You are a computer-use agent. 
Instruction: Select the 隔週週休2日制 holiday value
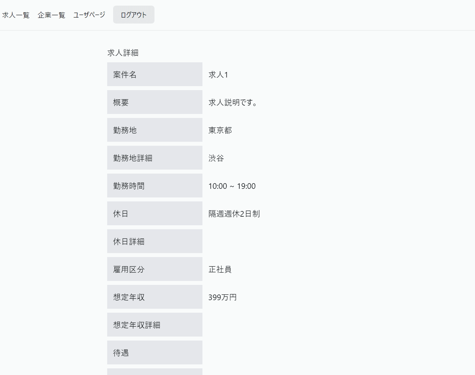tap(234, 214)
